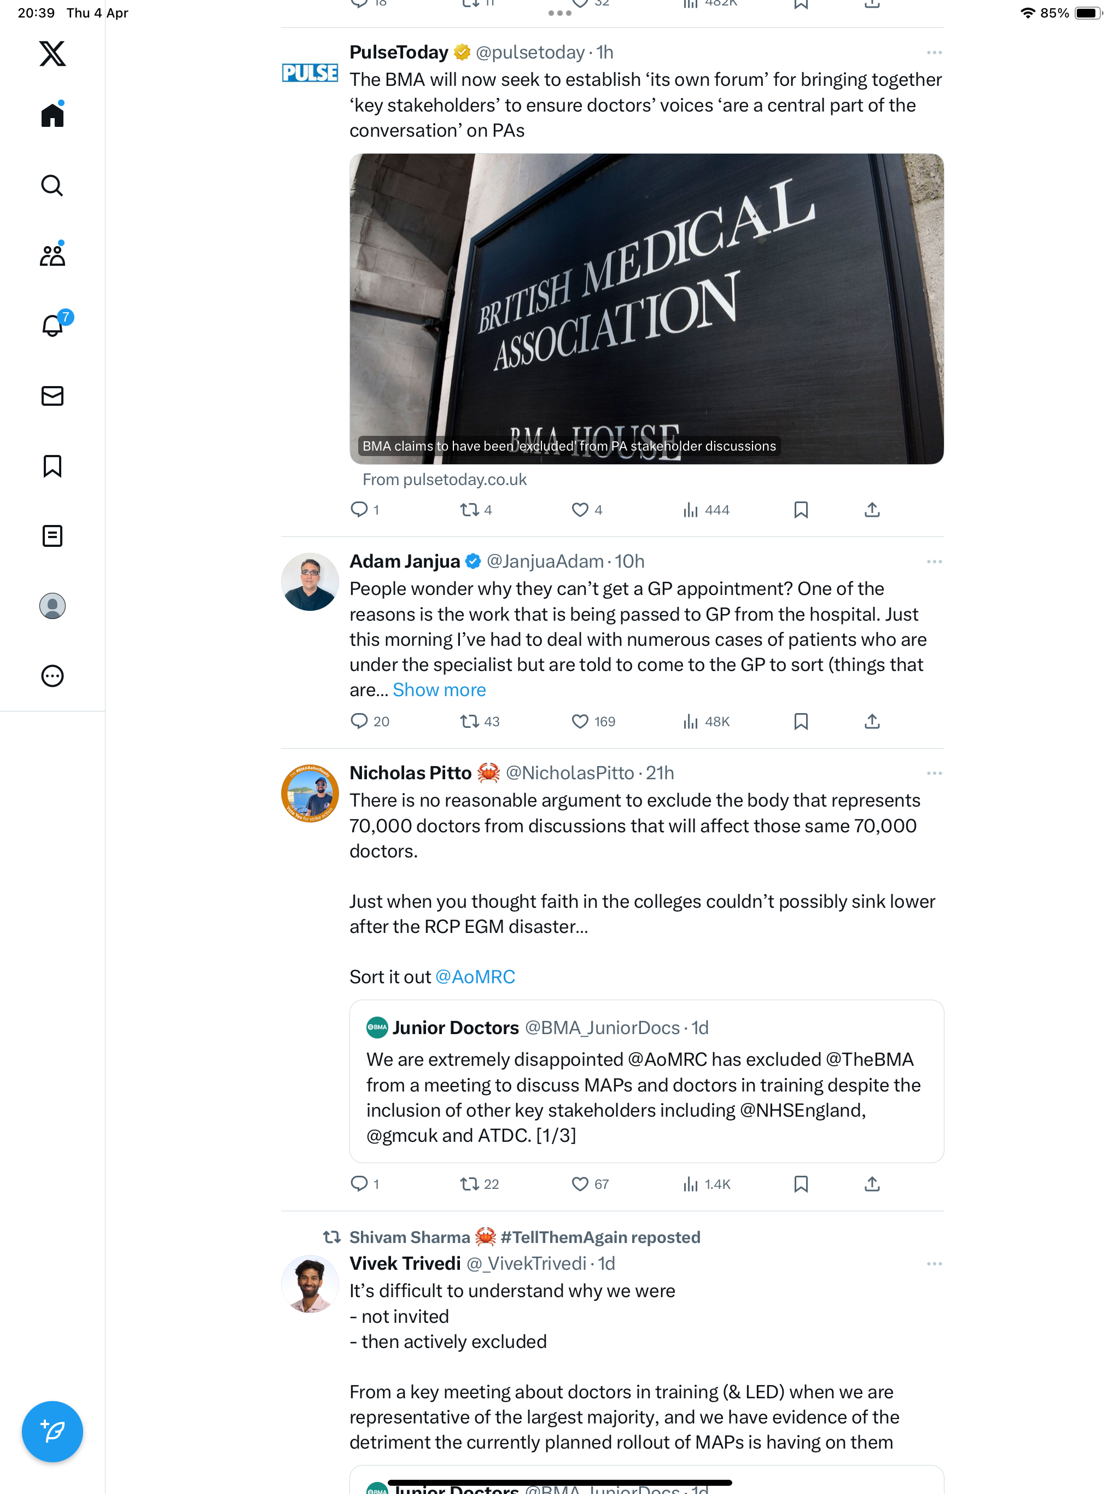Open the British Medical Association article image

click(646, 308)
